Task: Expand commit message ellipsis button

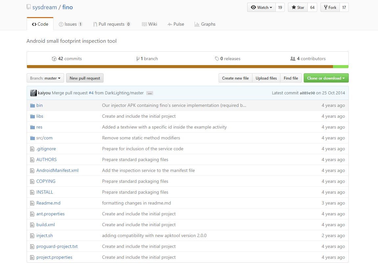Action: (150, 93)
